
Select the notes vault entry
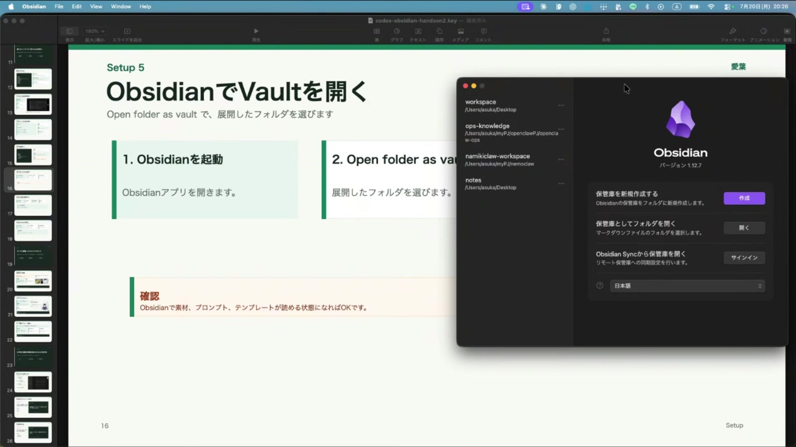pos(514,183)
